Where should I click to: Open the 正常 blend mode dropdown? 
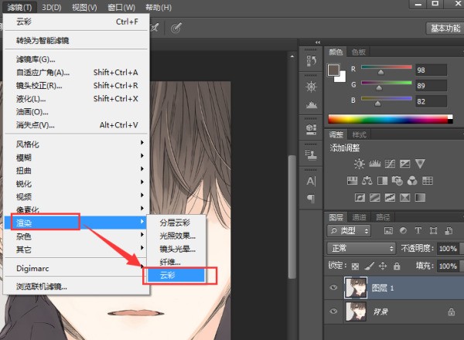(362, 249)
